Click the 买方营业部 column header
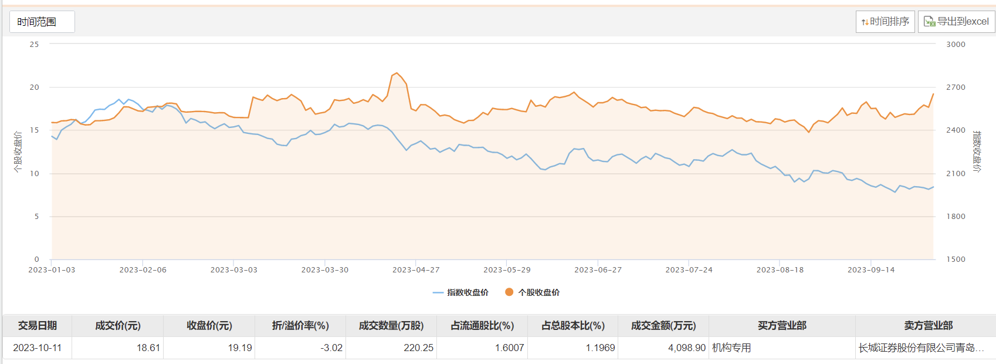 pyautogui.click(x=782, y=326)
